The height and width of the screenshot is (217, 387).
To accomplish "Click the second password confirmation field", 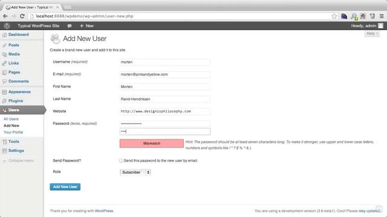I will pos(165,131).
